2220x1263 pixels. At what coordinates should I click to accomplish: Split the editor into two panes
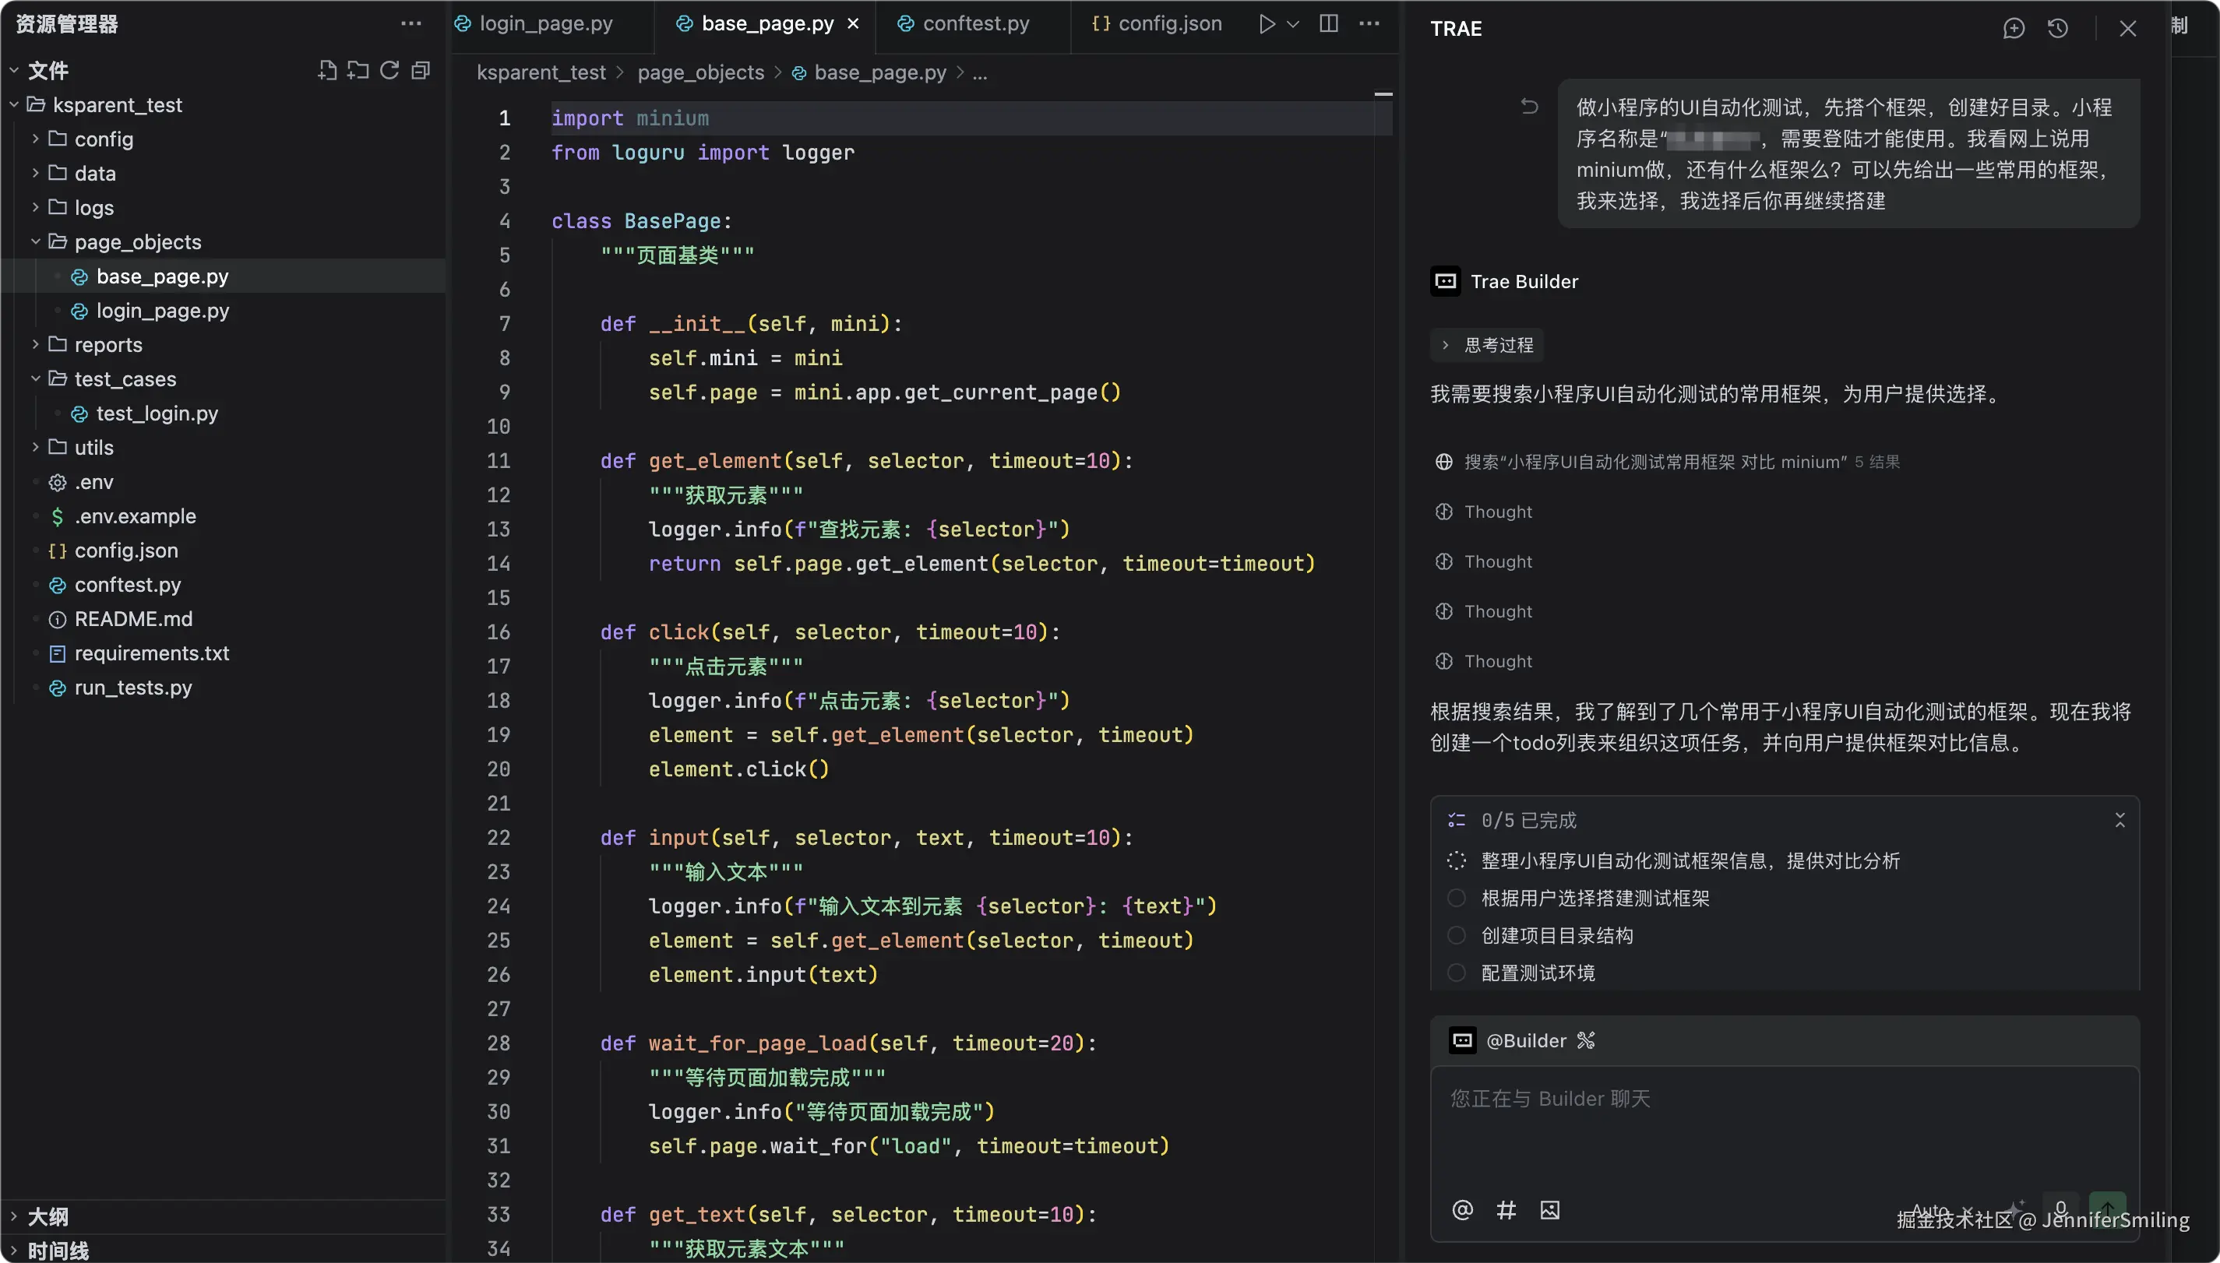pos(1329,23)
